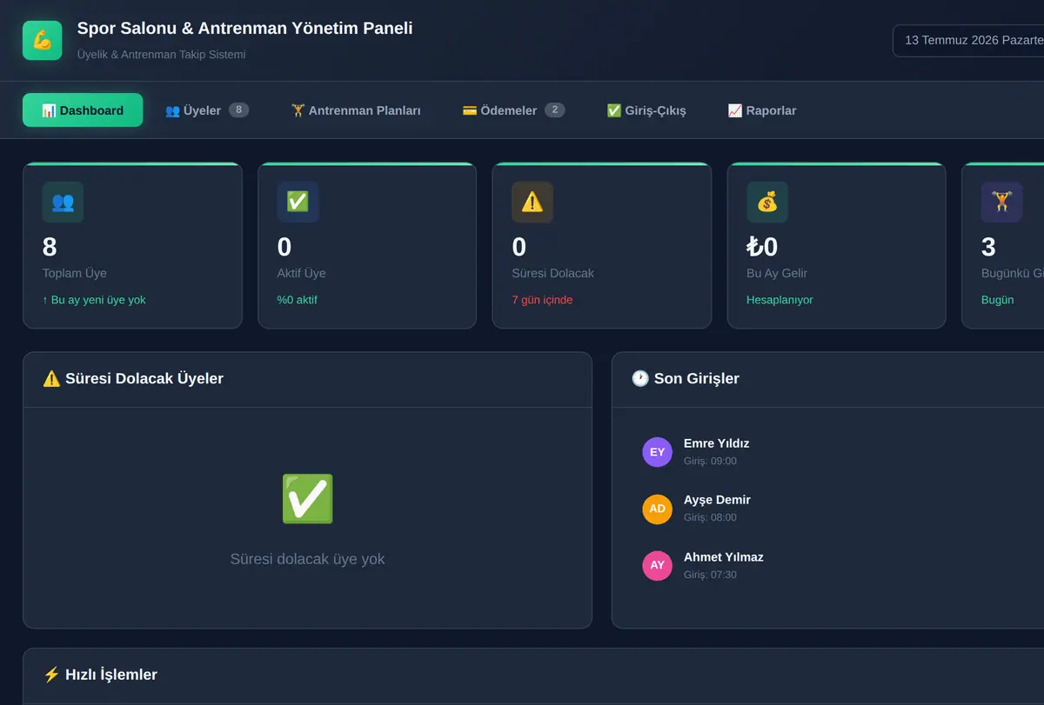The image size is (1044, 705).
Task: Click the red 7 gün içinde text
Action: pos(543,300)
